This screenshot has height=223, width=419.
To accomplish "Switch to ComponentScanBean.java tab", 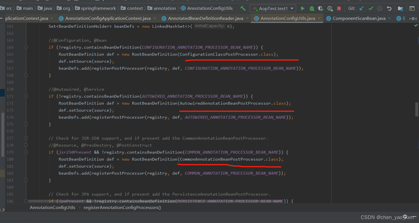I will [359, 18].
